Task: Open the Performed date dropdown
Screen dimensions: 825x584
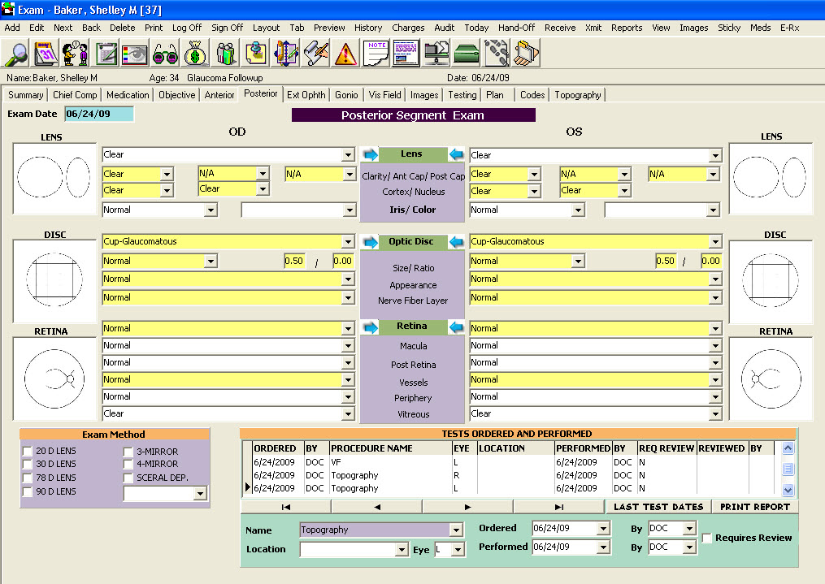Action: coord(603,547)
